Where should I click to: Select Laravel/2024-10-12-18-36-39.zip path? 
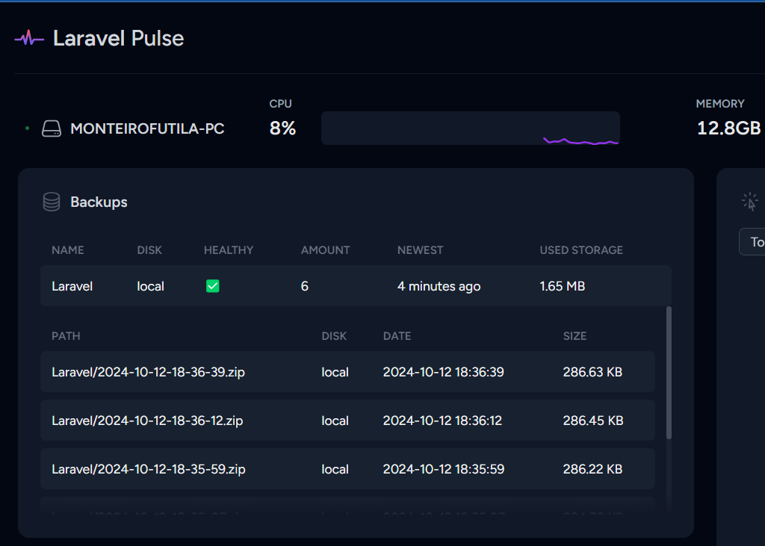click(149, 372)
